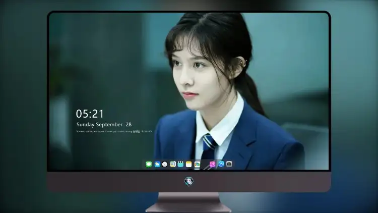
Task: Open the Camera app icon
Action: tap(229, 164)
